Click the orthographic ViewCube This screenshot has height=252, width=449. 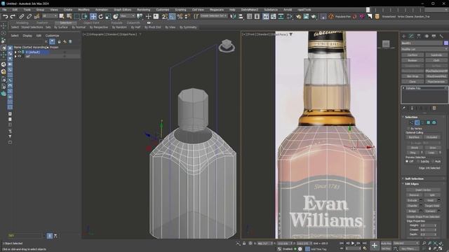click(x=227, y=45)
